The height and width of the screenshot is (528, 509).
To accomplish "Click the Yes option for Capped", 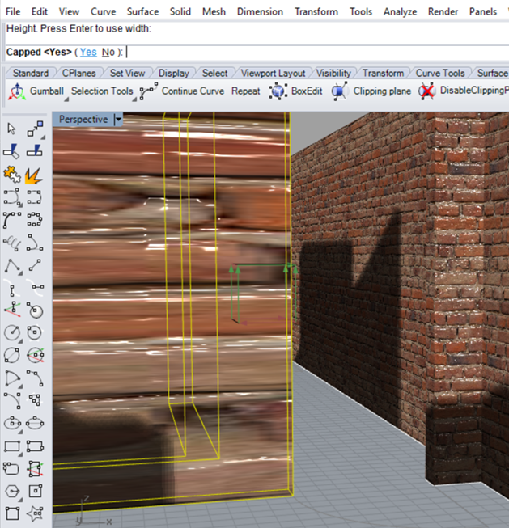I will pos(88,52).
